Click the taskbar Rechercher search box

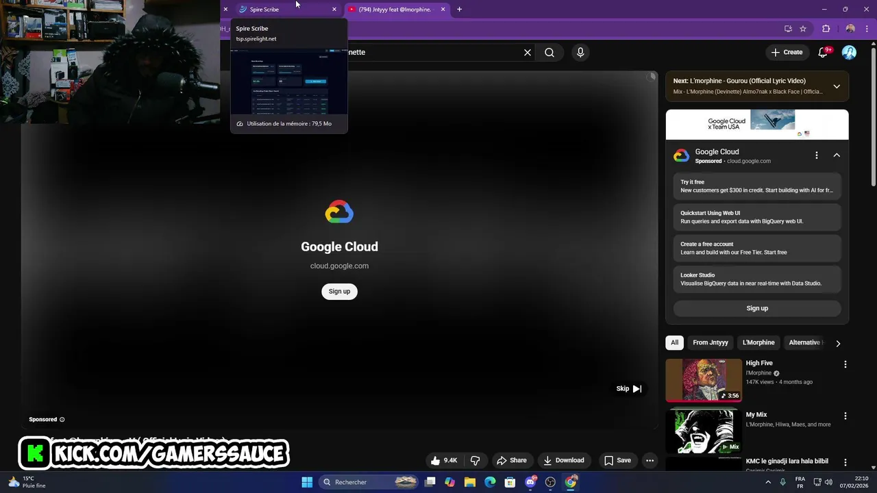[369, 482]
